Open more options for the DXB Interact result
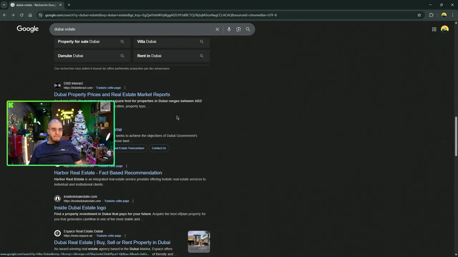The width and height of the screenshot is (458, 257). coord(125,88)
